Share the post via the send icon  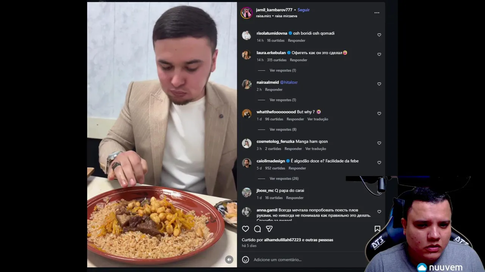tap(269, 229)
